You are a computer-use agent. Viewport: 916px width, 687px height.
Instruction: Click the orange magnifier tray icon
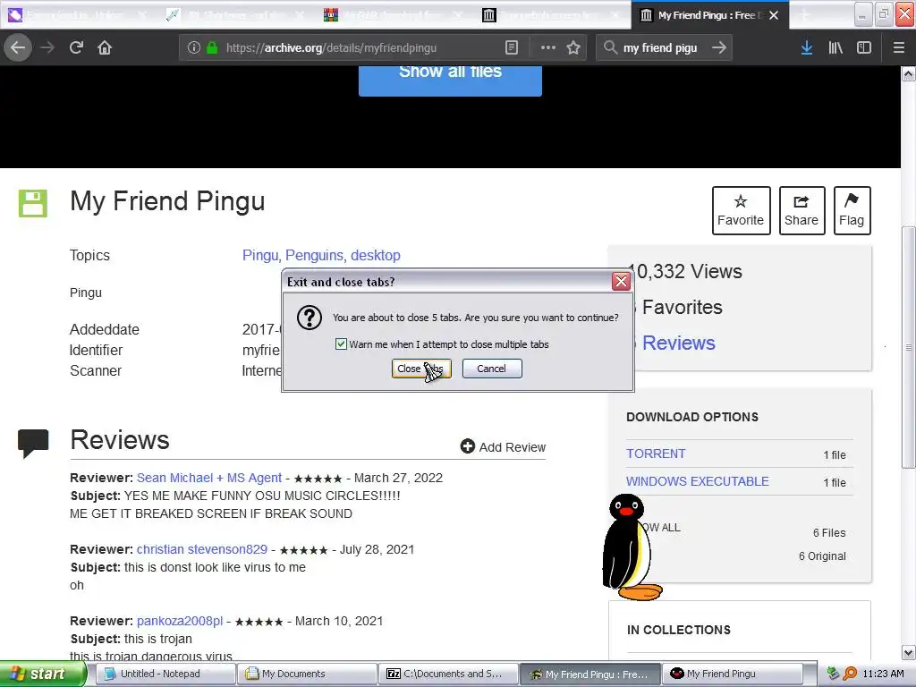click(850, 674)
